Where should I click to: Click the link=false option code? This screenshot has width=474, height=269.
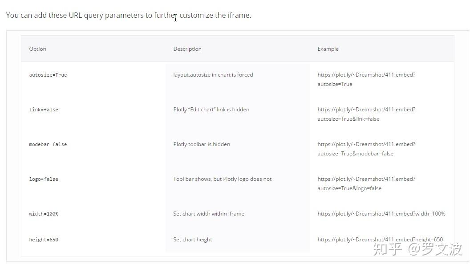(44, 110)
